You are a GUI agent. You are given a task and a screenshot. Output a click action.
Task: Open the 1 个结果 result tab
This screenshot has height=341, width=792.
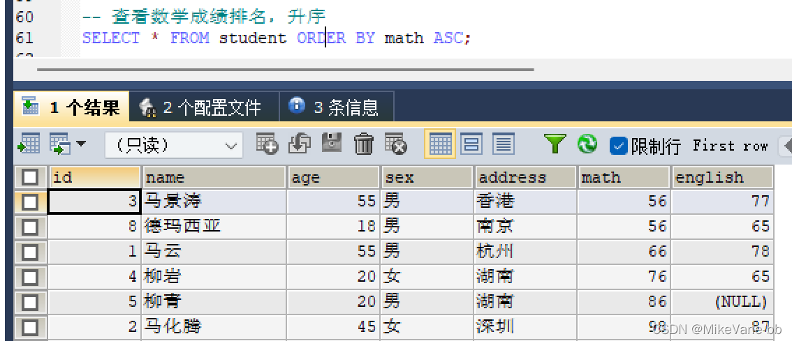[x=71, y=107]
